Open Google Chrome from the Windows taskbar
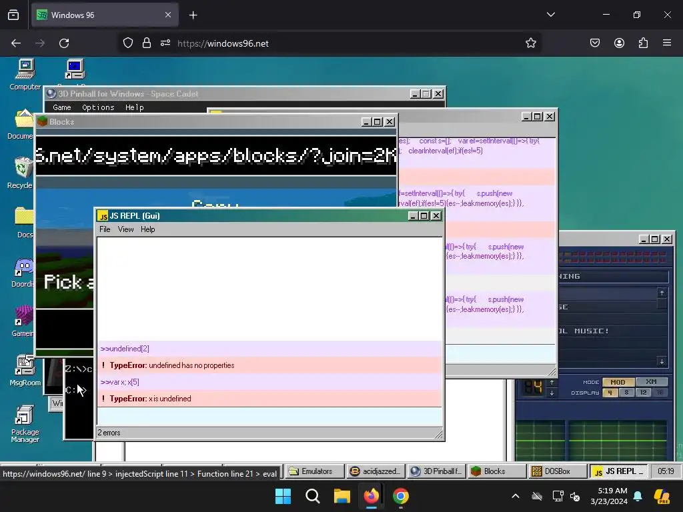 (x=401, y=496)
